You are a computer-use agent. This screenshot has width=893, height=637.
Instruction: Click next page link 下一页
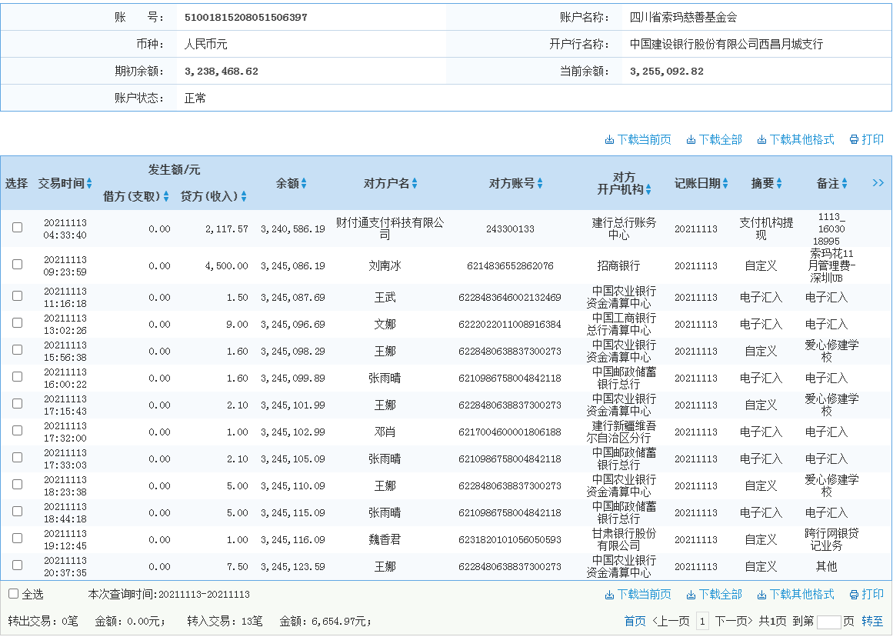733,621
